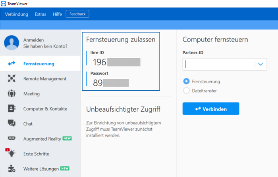Open the Fernsteuerung sidebar tab
Viewport: 278px width, 177px height.
(x=40, y=63)
